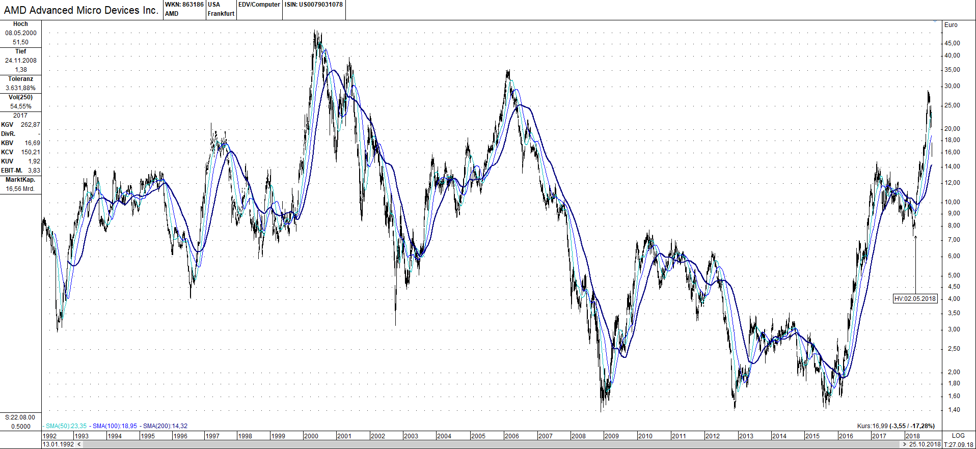
Task: Click the horizontal time scrollbar track
Action: pyautogui.click(x=492, y=444)
